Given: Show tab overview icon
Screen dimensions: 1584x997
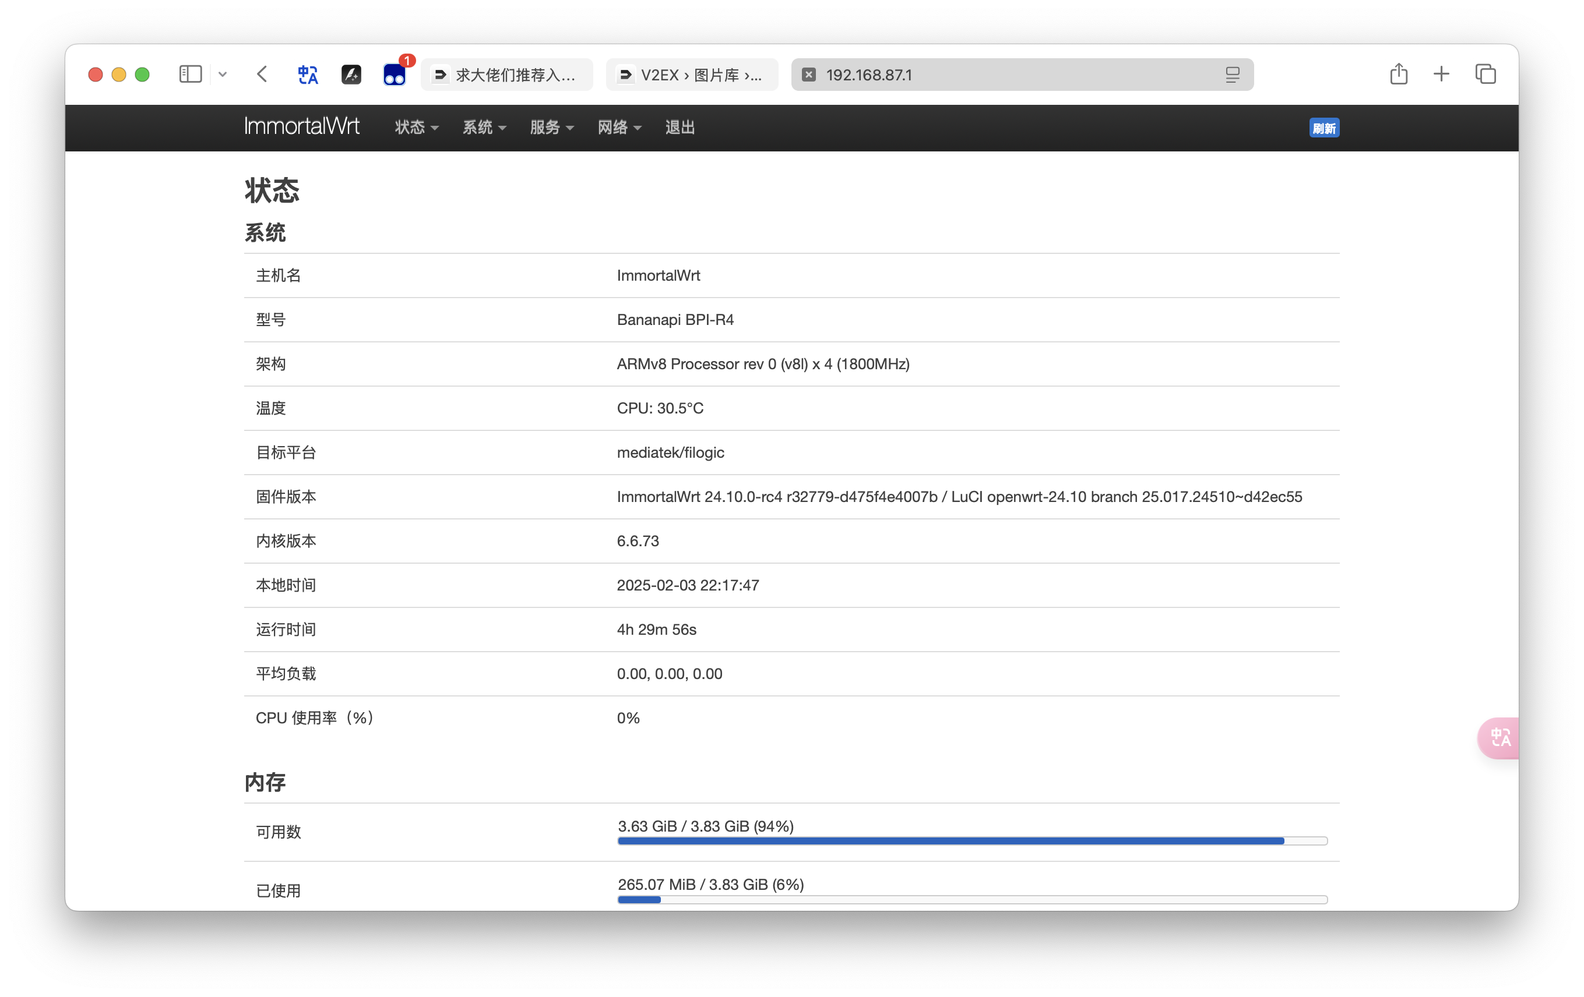Looking at the screenshot, I should pos(1486,75).
